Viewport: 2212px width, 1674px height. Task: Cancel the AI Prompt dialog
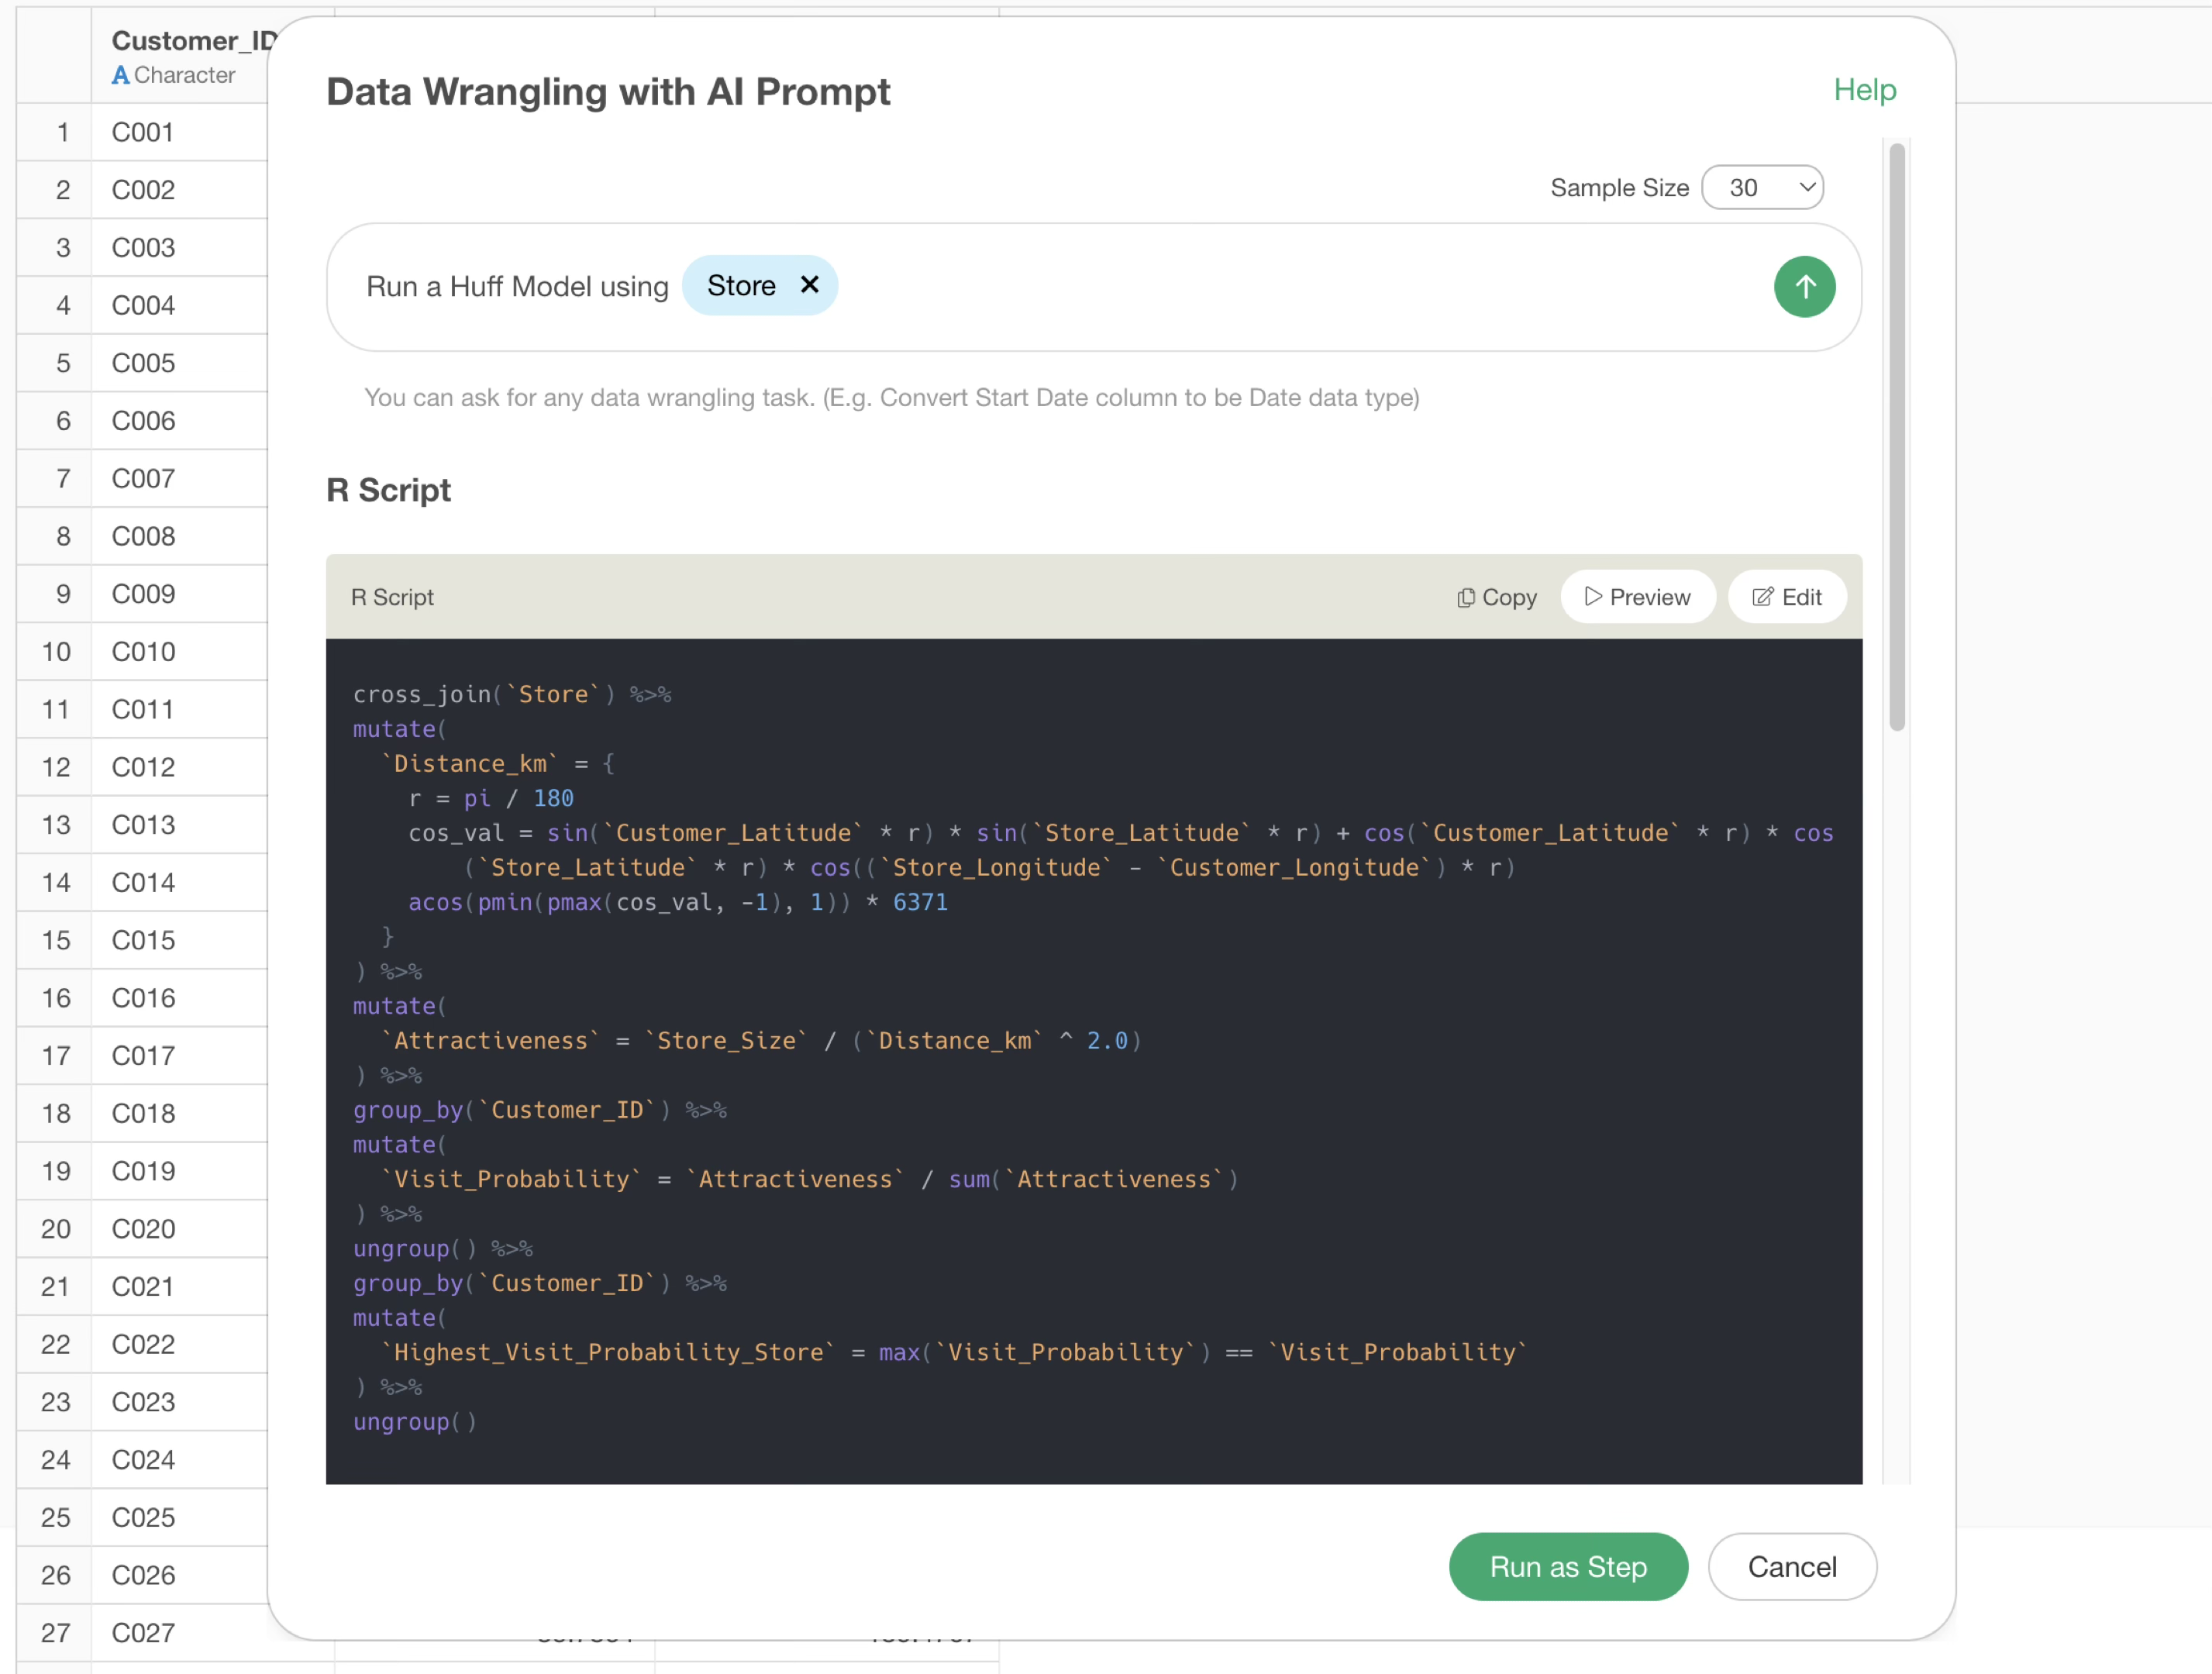tap(1791, 1566)
